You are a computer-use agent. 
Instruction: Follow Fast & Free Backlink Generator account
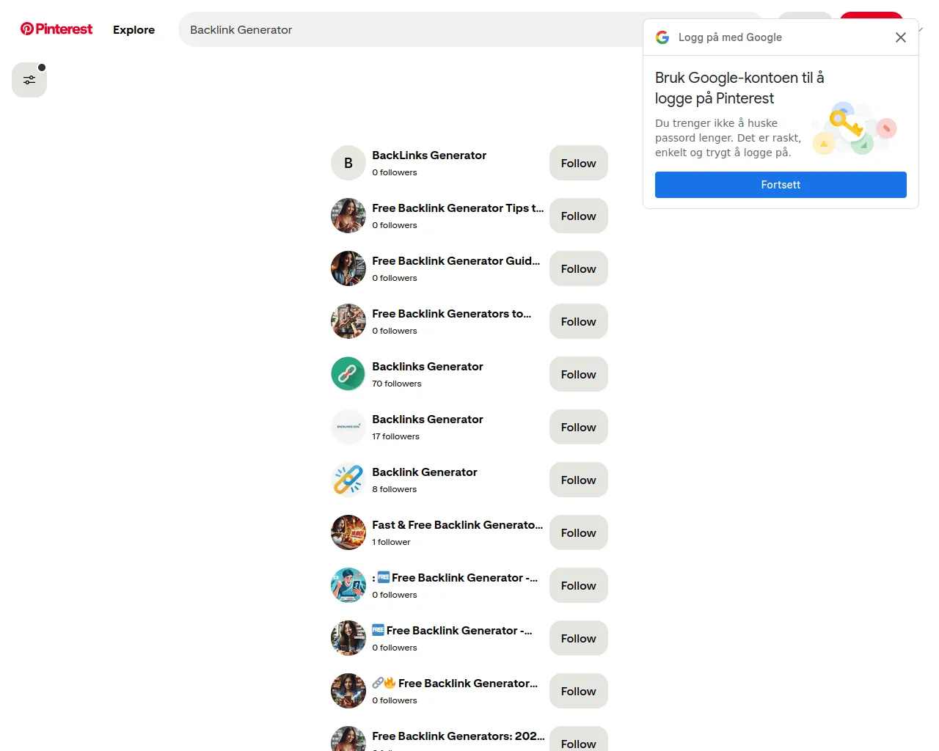pyautogui.click(x=578, y=533)
